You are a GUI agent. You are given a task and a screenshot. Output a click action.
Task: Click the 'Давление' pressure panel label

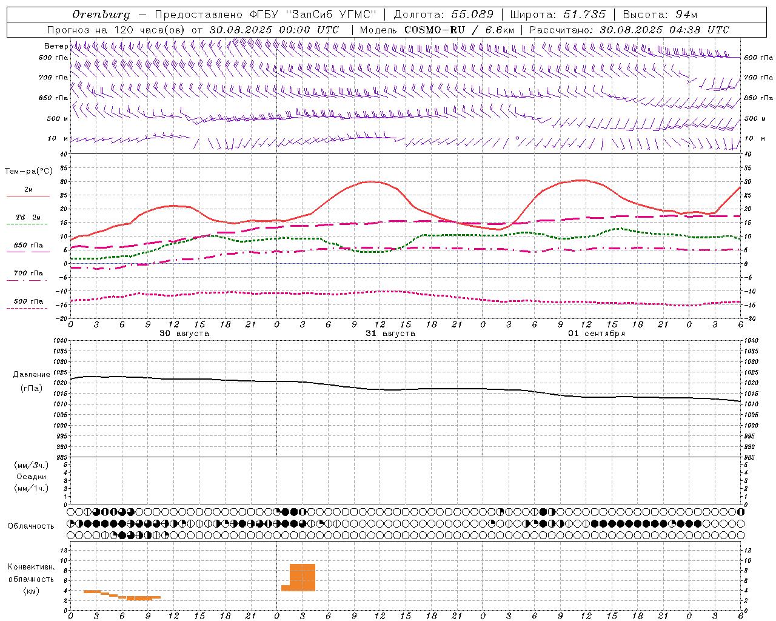coord(31,375)
